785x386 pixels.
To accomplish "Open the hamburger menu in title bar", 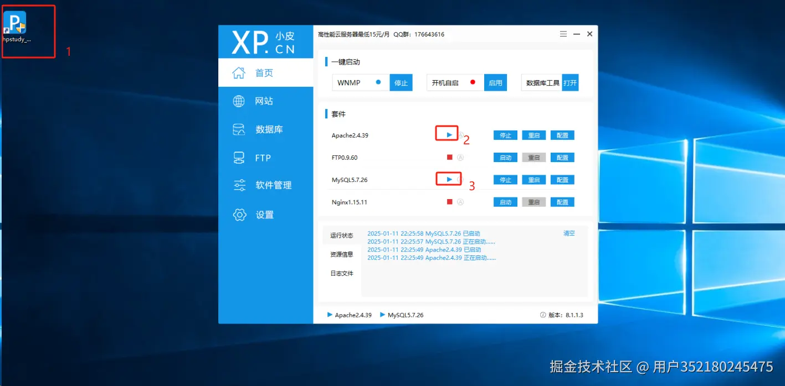I will tap(563, 34).
